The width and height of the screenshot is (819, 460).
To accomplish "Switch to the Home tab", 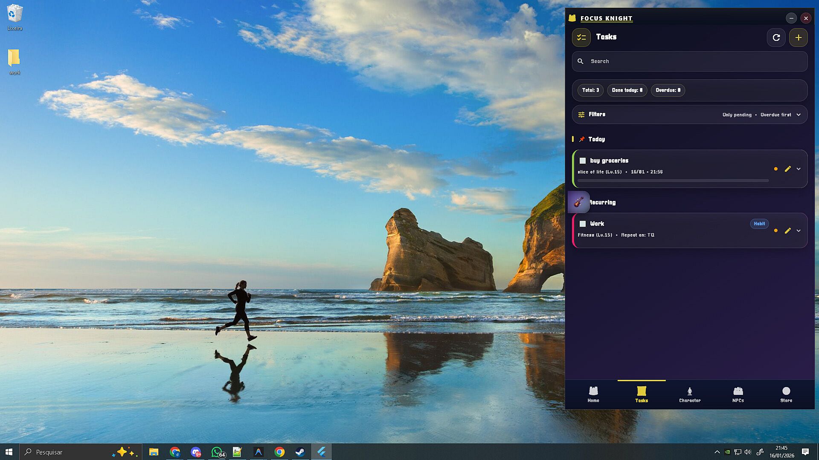I will pyautogui.click(x=593, y=394).
